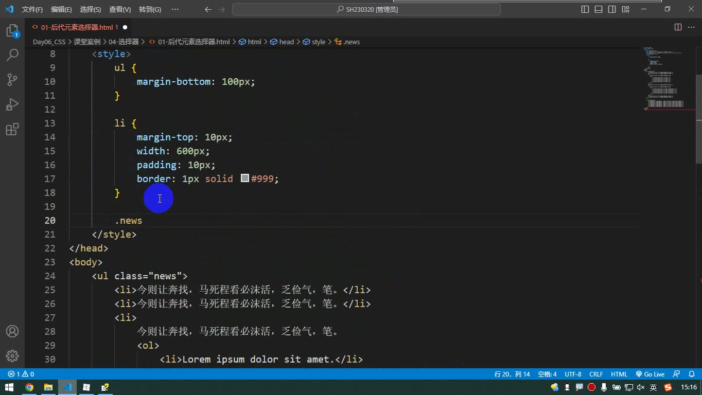Open the Search view in activity bar

[x=12, y=55]
